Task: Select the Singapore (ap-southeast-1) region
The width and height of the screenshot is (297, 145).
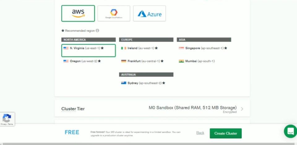Action: tap(203, 48)
